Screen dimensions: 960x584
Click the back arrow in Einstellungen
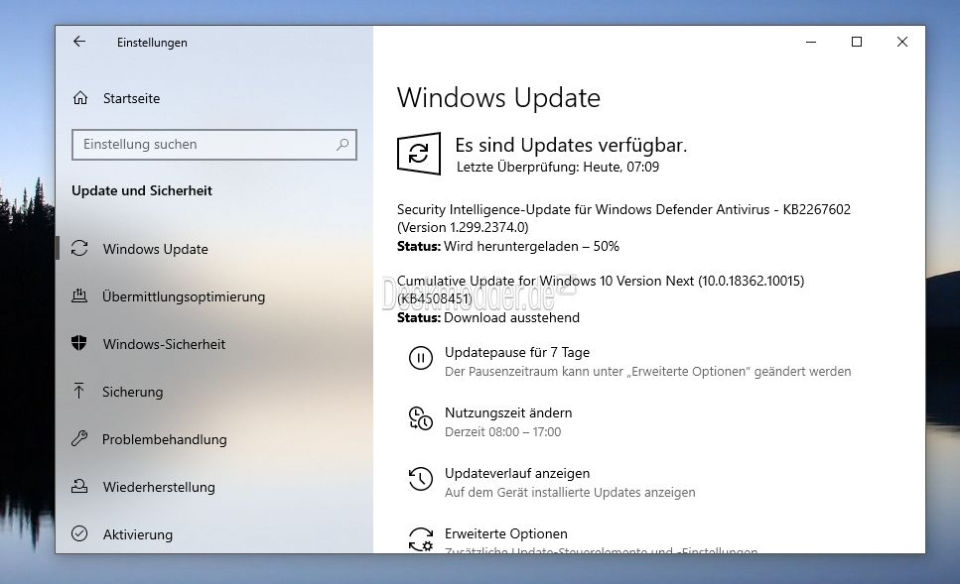tap(79, 42)
